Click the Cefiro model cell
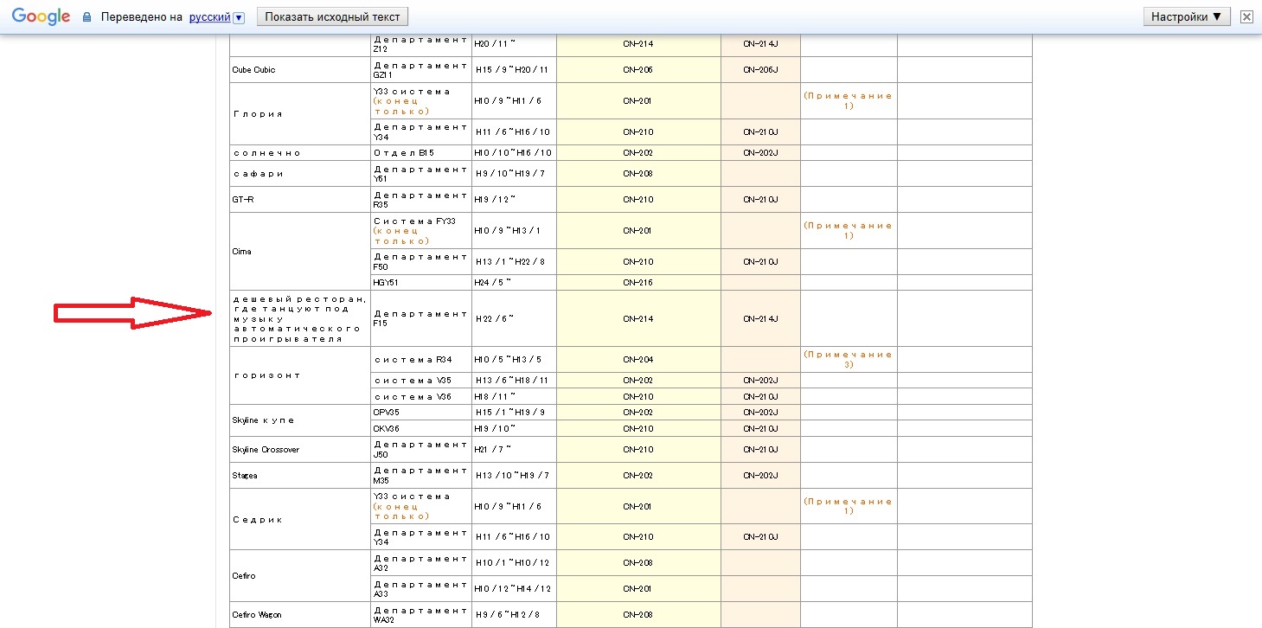This screenshot has height=628, width=1262. point(300,576)
